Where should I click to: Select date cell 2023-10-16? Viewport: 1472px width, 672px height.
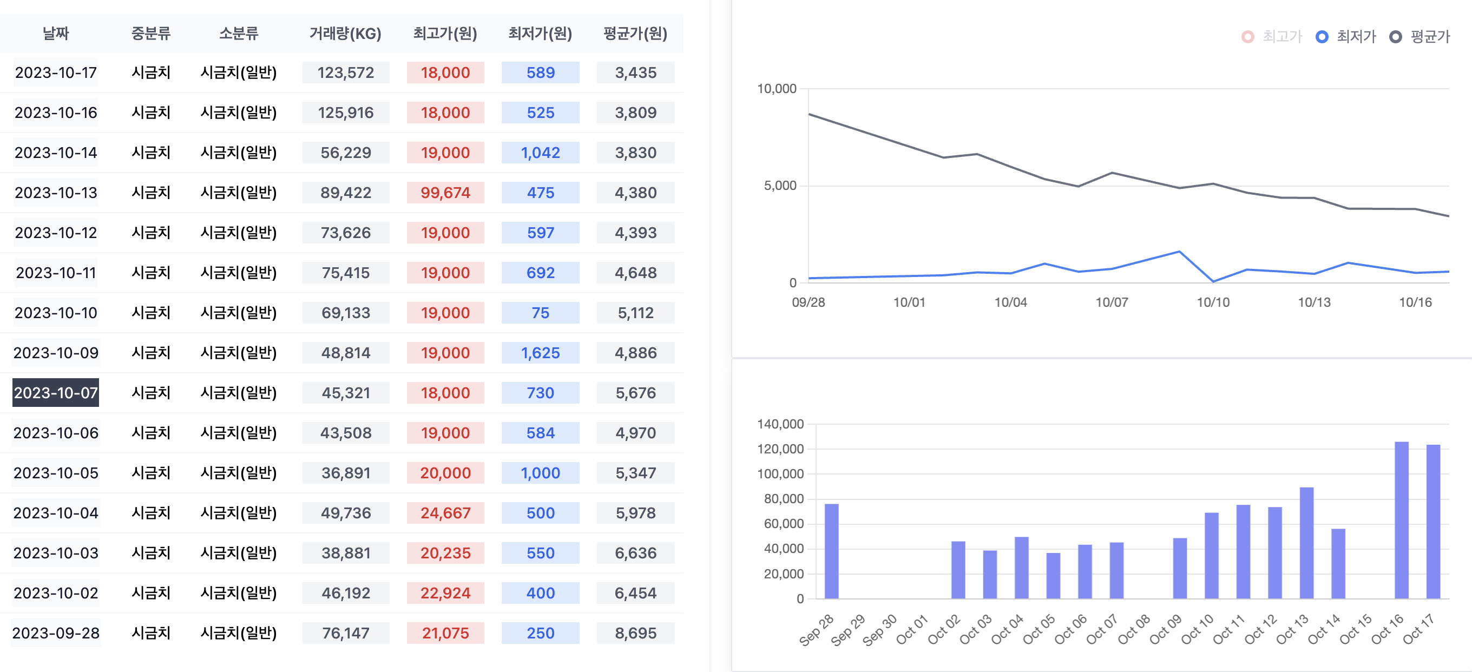[56, 113]
